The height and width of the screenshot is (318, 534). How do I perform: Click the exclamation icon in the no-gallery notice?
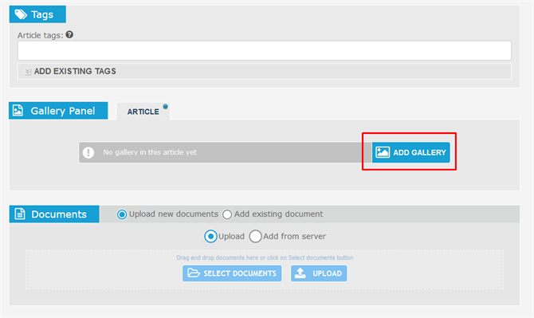[88, 152]
